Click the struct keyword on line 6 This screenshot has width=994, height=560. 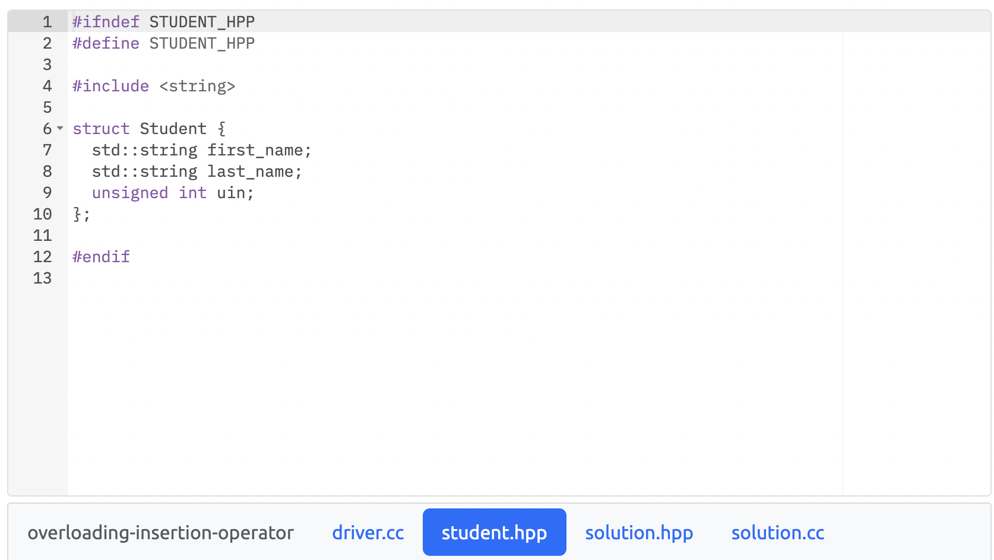[100, 128]
